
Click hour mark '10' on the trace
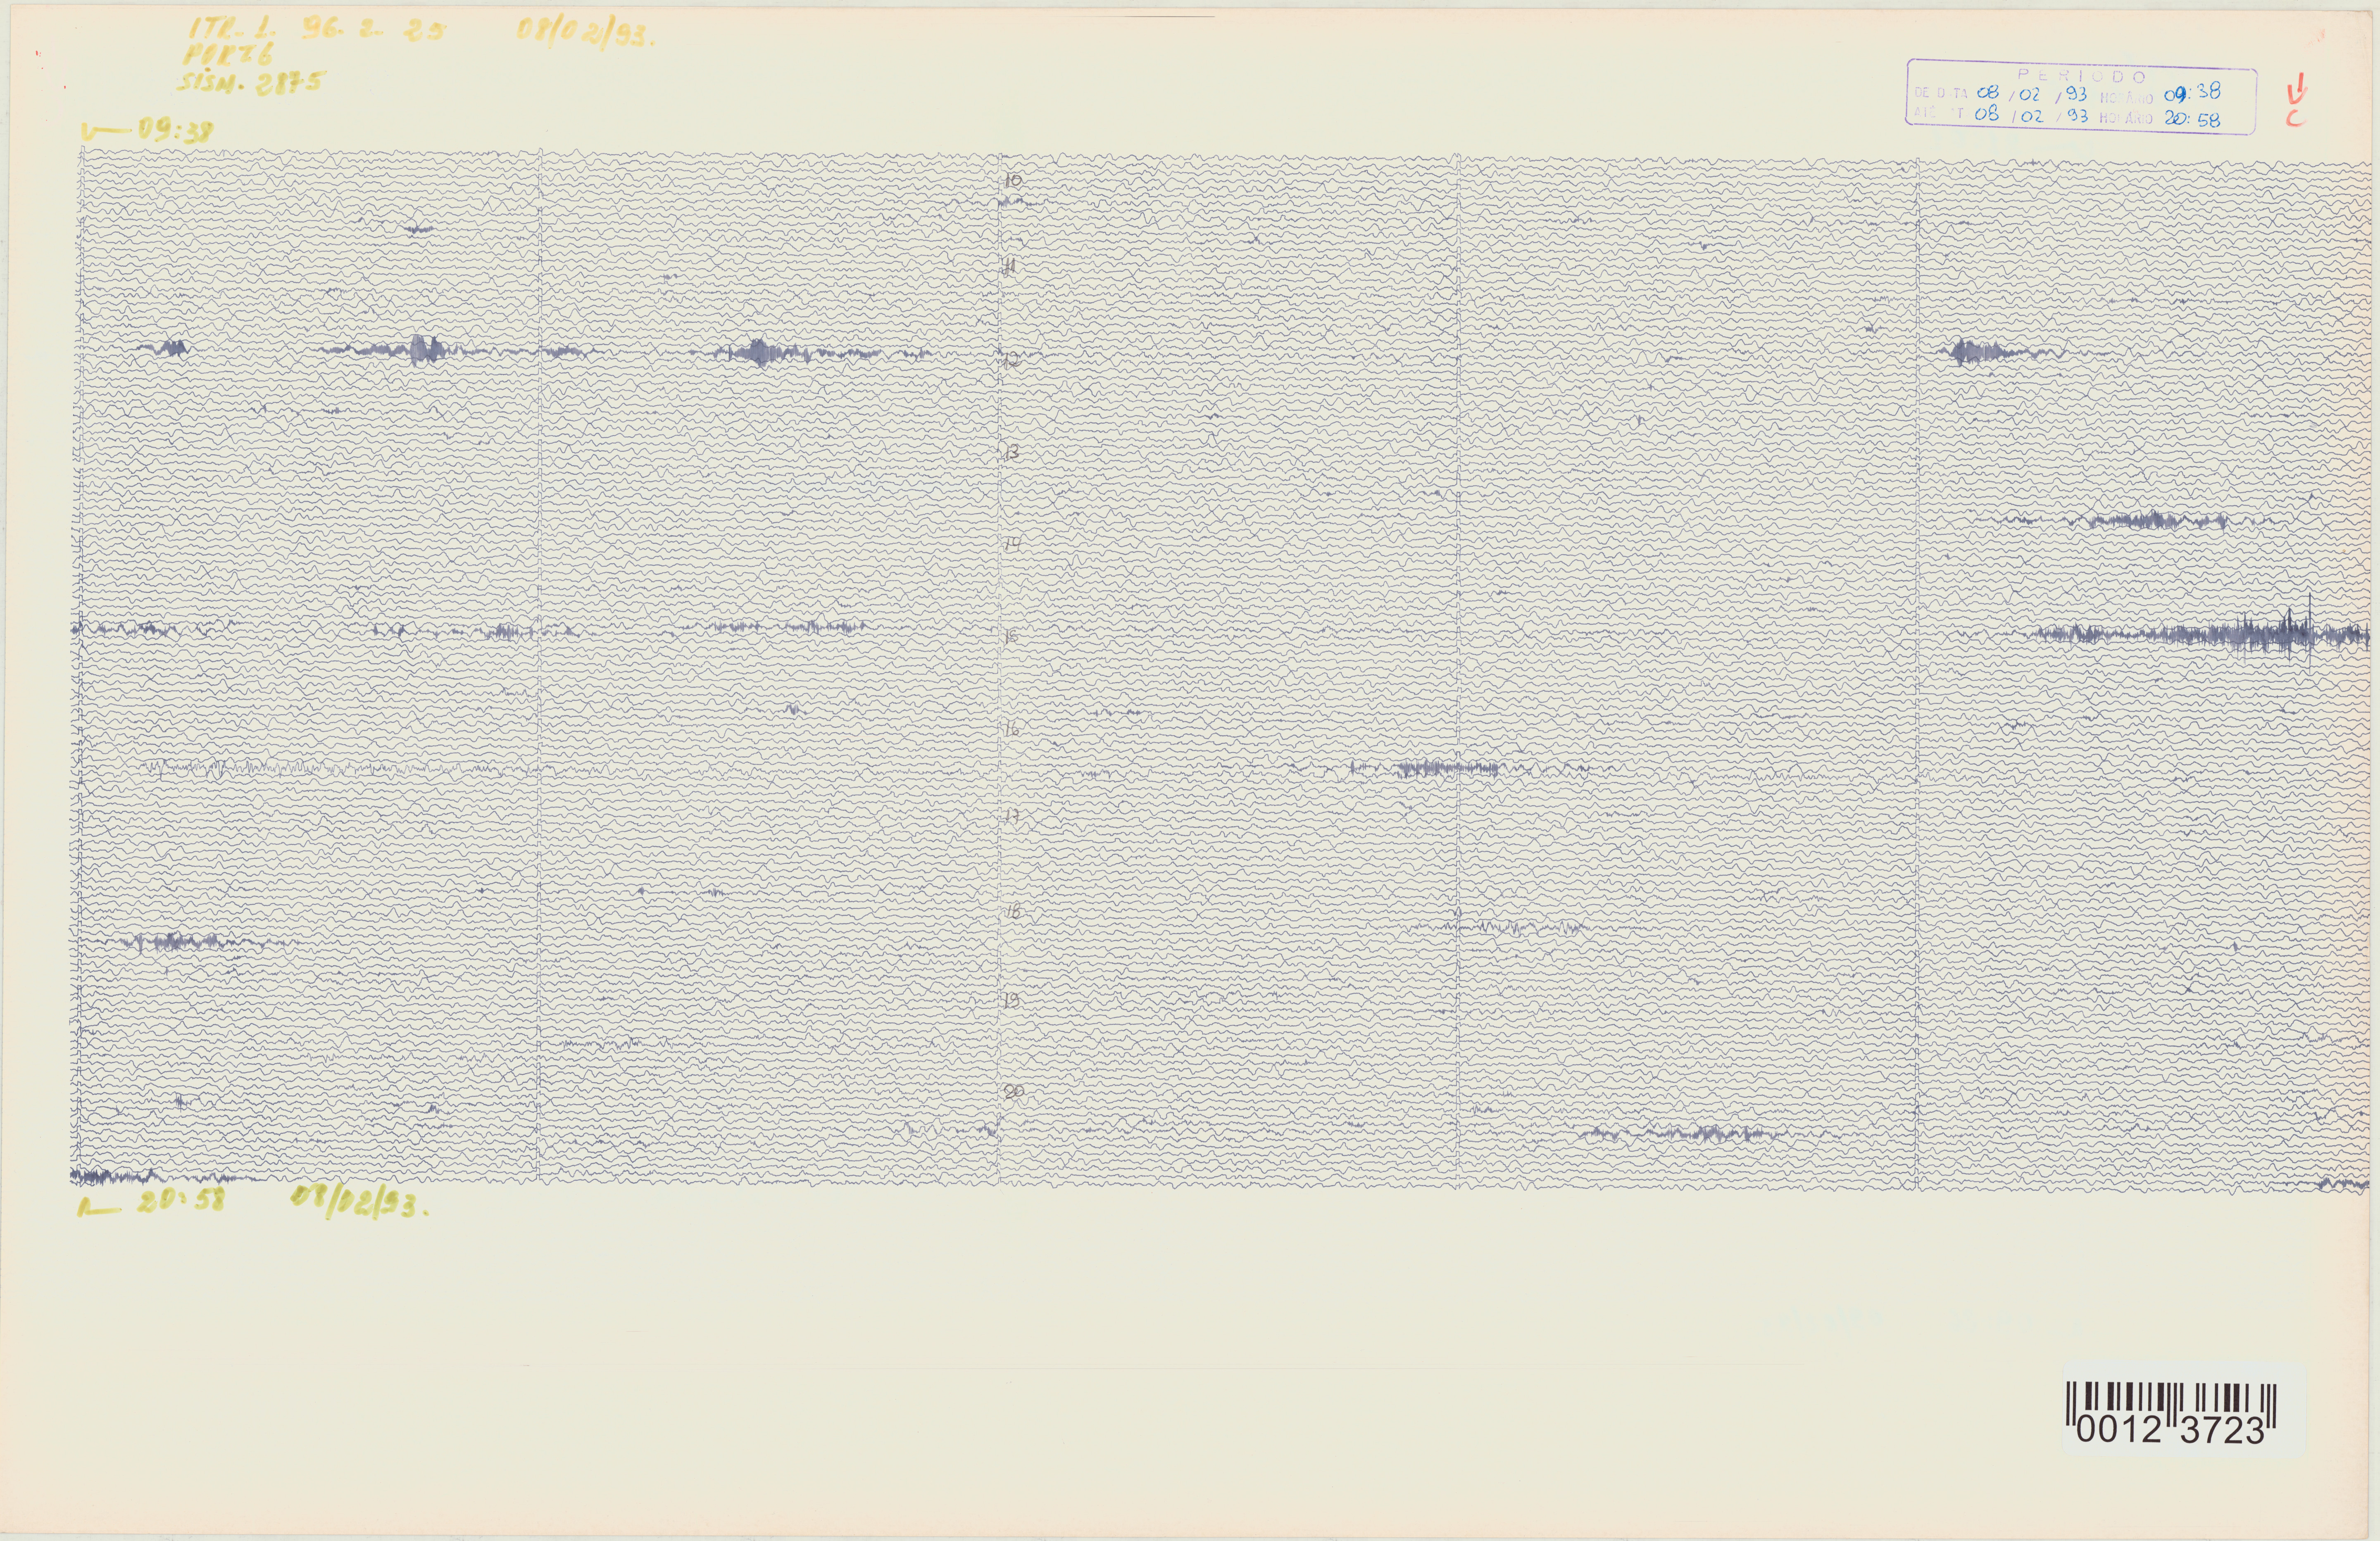click(1013, 181)
